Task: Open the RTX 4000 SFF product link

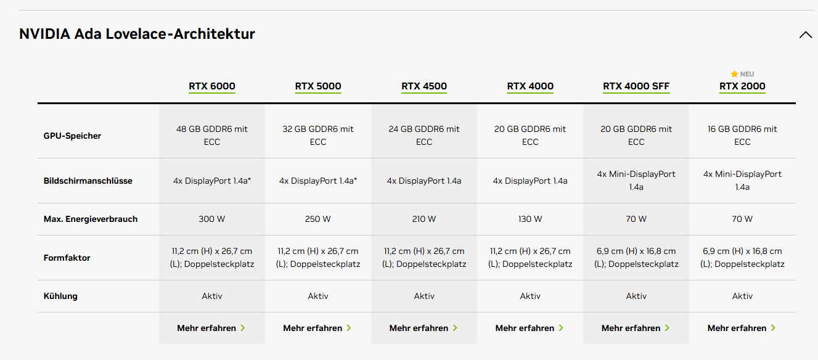Action: point(636,86)
